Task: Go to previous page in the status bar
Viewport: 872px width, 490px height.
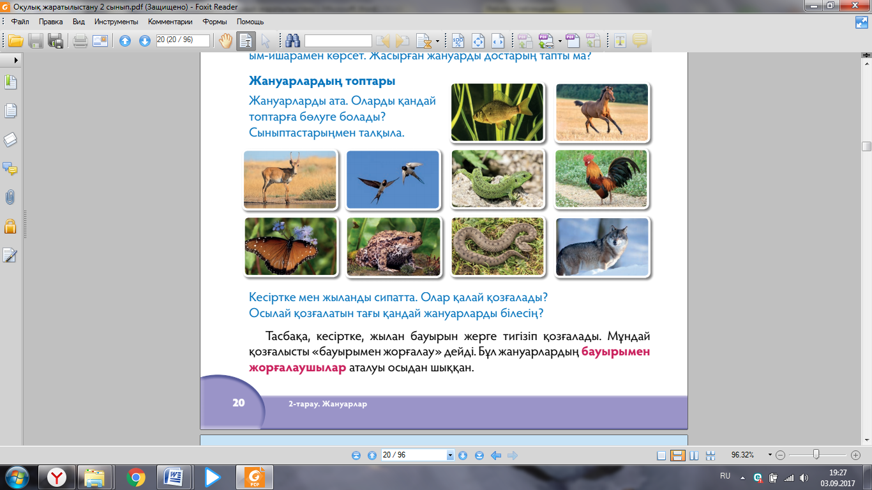Action: click(372, 456)
